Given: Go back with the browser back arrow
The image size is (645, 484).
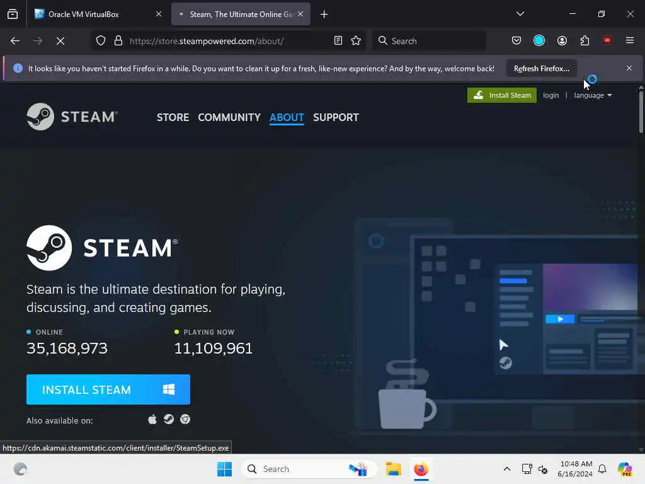Looking at the screenshot, I should (x=15, y=41).
